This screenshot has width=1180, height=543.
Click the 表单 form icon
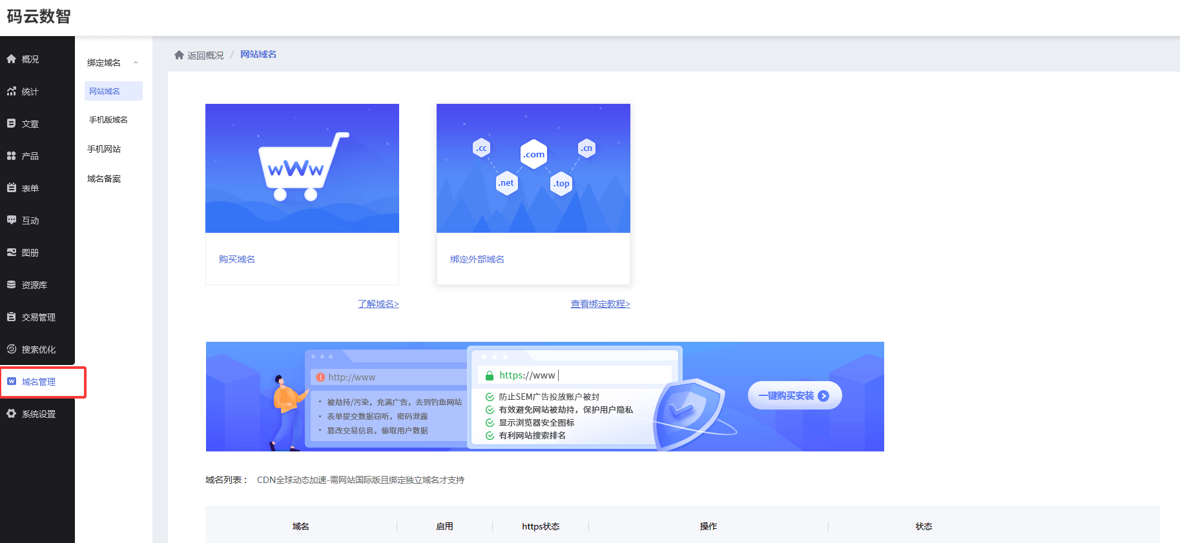(12, 188)
